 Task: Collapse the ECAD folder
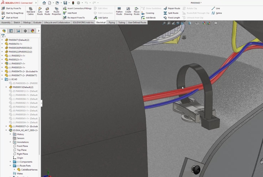click(x=2, y=79)
